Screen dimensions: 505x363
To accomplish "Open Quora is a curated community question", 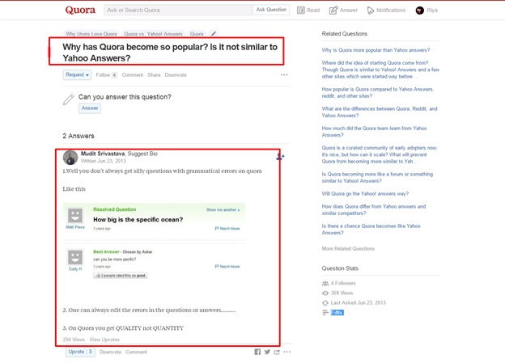I will point(380,154).
